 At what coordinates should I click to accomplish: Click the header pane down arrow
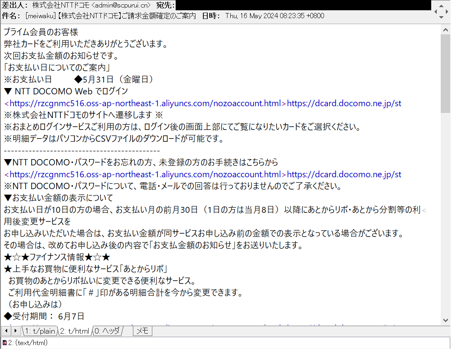tap(441, 17)
